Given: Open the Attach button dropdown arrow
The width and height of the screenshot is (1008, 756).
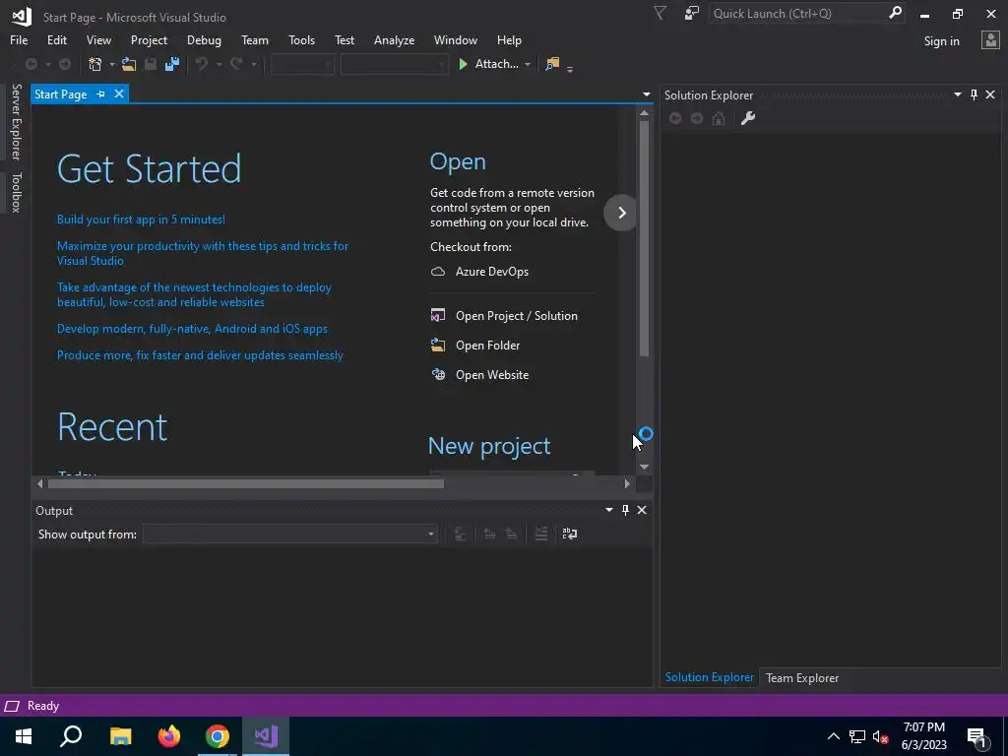Looking at the screenshot, I should click(528, 64).
